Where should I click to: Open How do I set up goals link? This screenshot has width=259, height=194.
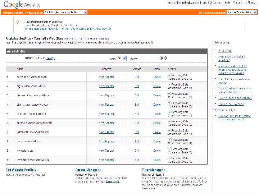(231, 104)
